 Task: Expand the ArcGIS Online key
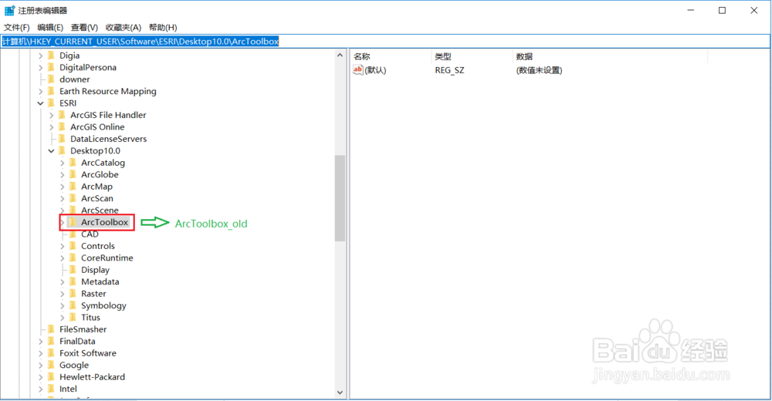click(x=52, y=127)
